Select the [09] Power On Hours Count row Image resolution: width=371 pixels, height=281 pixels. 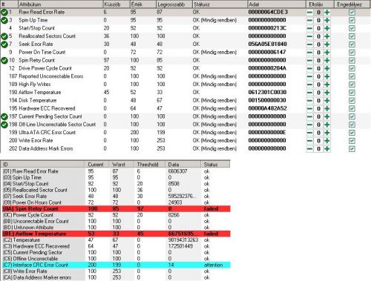coord(116,202)
